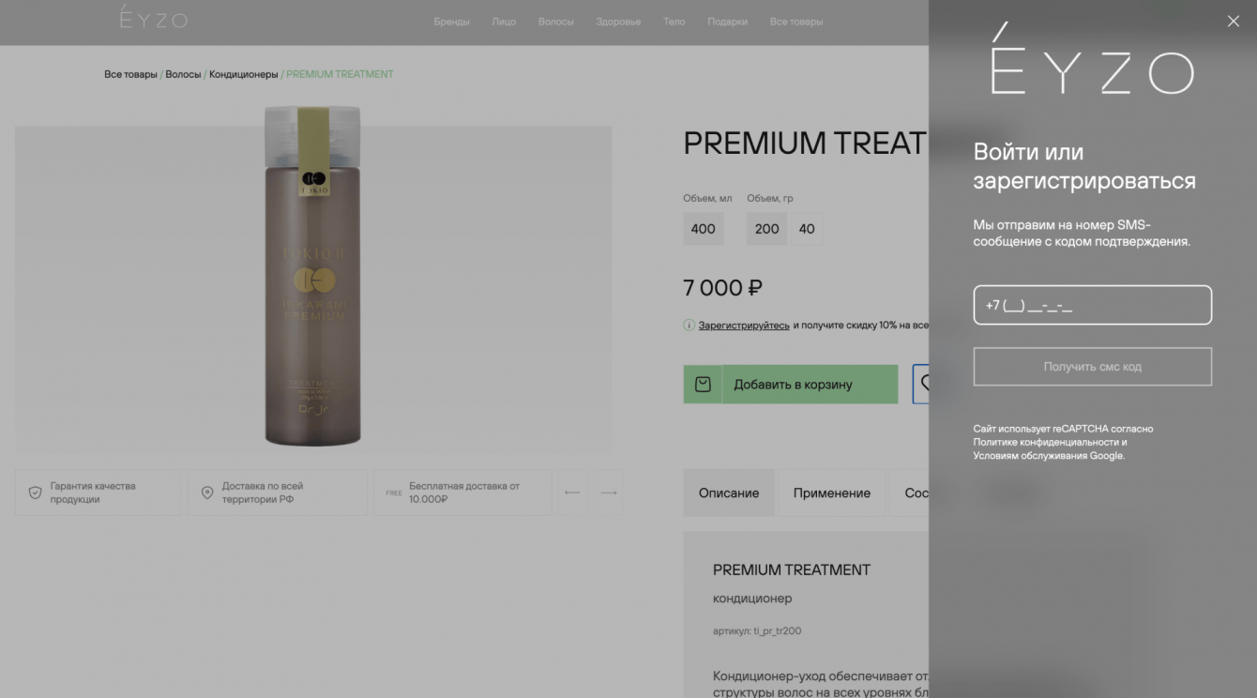1257x698 pixels.
Task: Click the shopping bag icon on cart button
Action: tap(703, 385)
